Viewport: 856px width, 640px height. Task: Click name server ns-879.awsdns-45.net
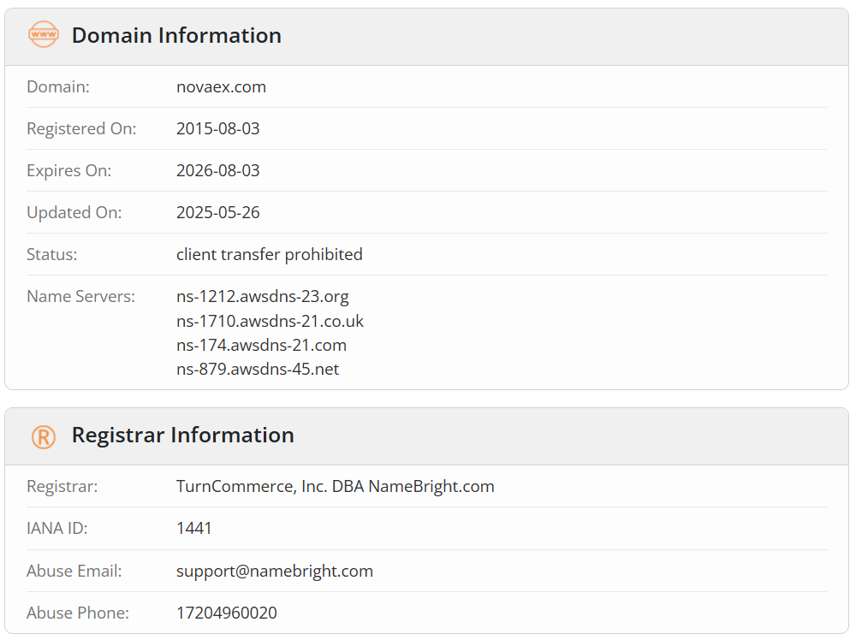(258, 369)
